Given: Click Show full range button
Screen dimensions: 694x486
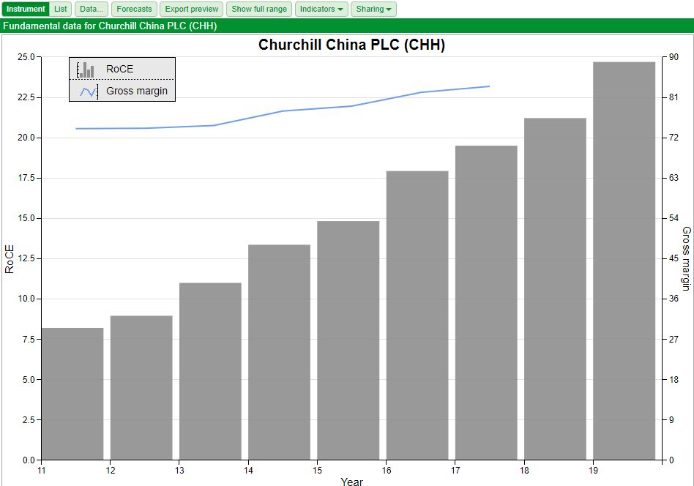Looking at the screenshot, I should pos(259,9).
